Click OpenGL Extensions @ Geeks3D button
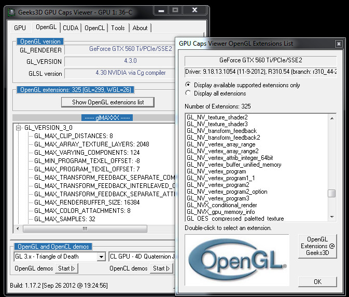 point(317,246)
